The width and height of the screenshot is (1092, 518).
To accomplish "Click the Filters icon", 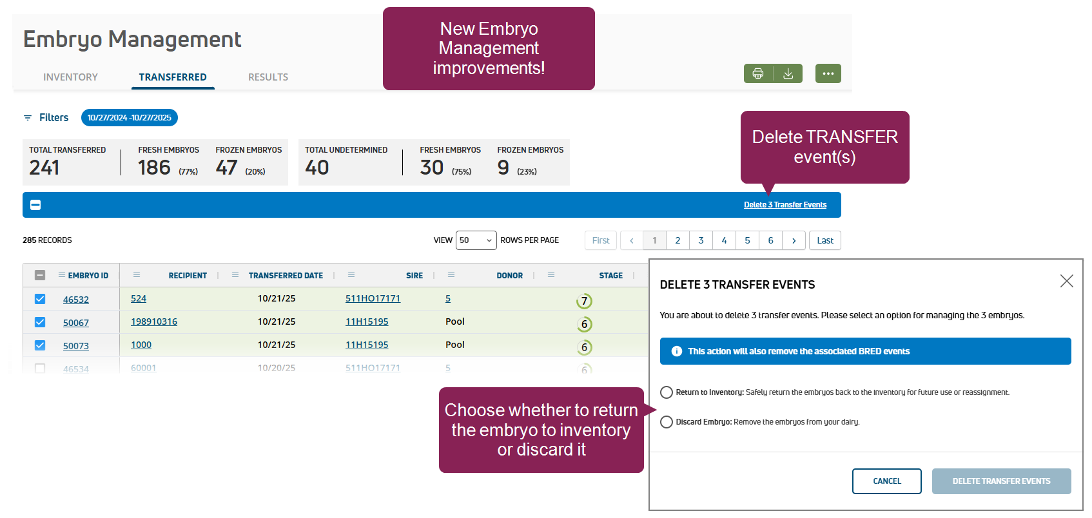I will coord(28,118).
